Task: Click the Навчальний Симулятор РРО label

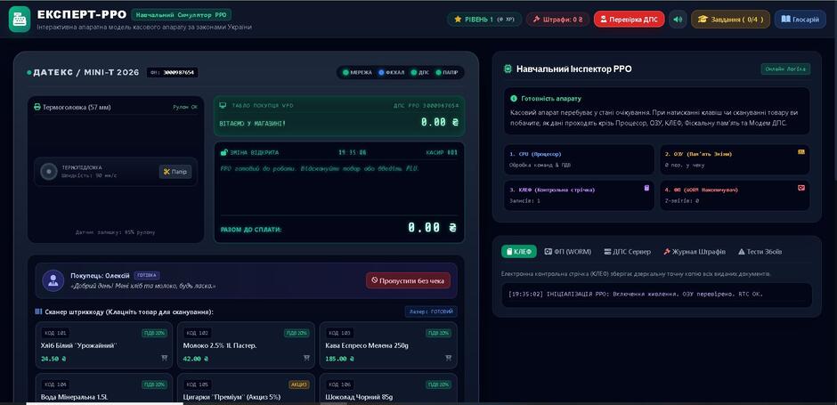Action: pyautogui.click(x=181, y=15)
